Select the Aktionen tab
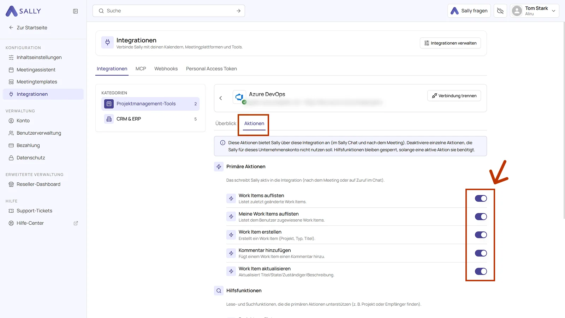Screen dimensions: 565x318 point(254,123)
